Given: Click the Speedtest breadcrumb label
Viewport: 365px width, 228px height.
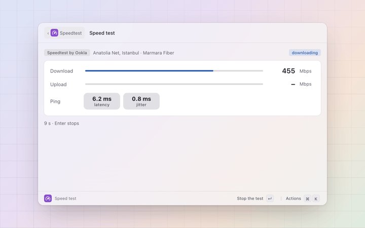Looking at the screenshot, I should tap(71, 33).
